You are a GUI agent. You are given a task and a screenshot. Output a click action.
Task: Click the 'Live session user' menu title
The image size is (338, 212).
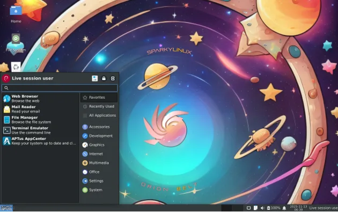33,78
